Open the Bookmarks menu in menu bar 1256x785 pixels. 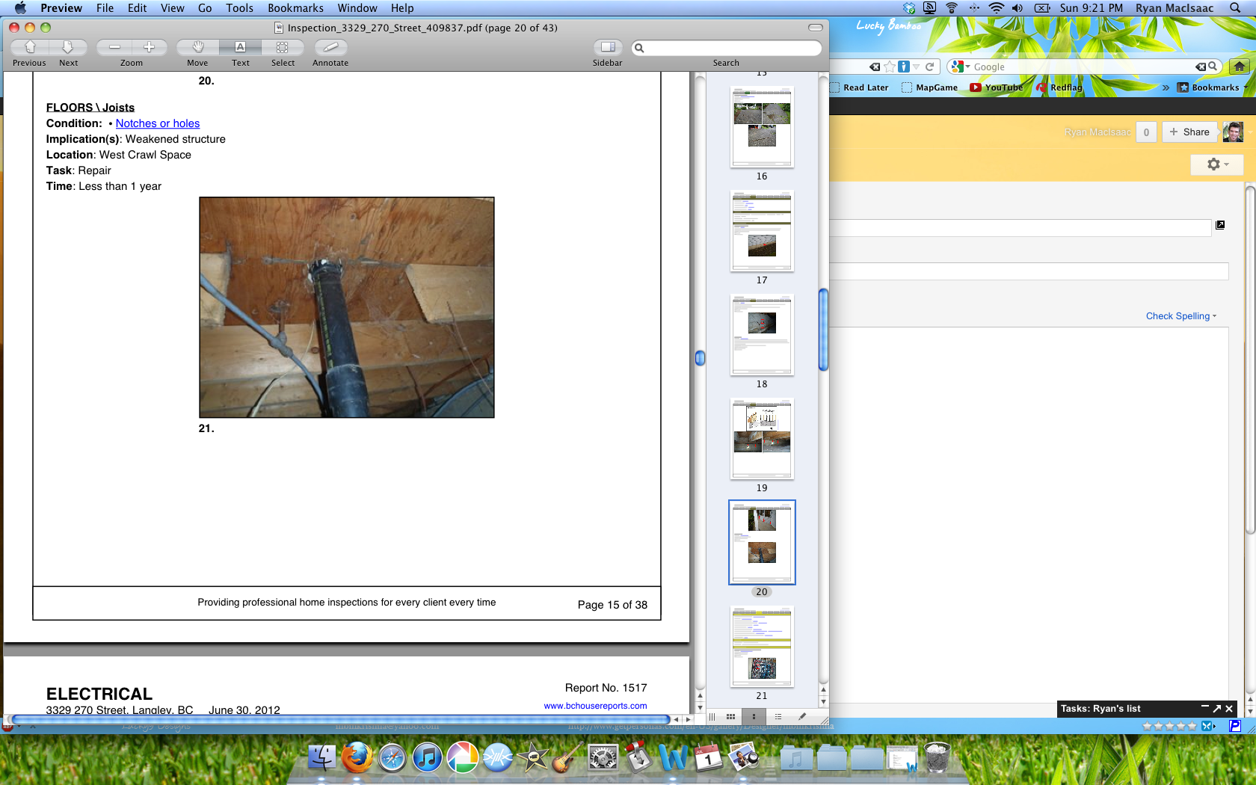(x=295, y=8)
